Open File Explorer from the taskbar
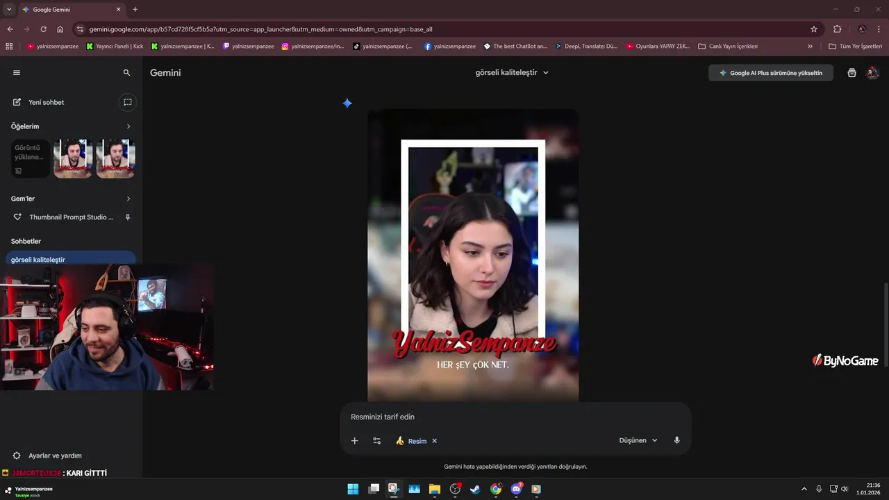Image resolution: width=889 pixels, height=500 pixels. 435,489
